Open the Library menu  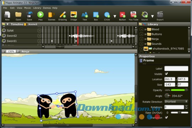[x=37, y=8]
